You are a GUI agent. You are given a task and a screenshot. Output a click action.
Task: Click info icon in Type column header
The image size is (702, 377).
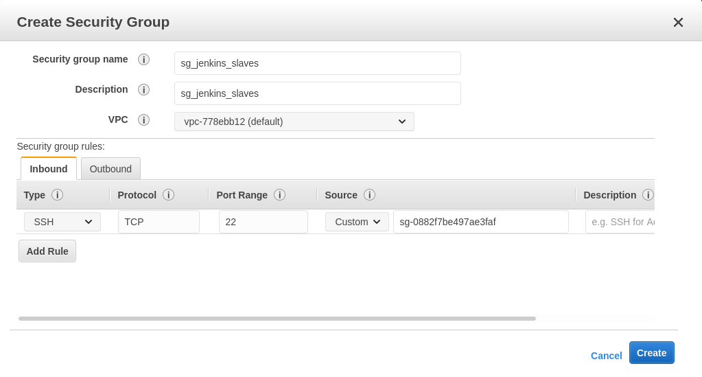pos(58,195)
